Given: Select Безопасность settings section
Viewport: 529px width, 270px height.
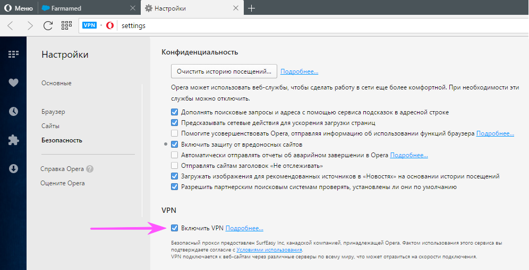Looking at the screenshot, I should click(x=62, y=140).
